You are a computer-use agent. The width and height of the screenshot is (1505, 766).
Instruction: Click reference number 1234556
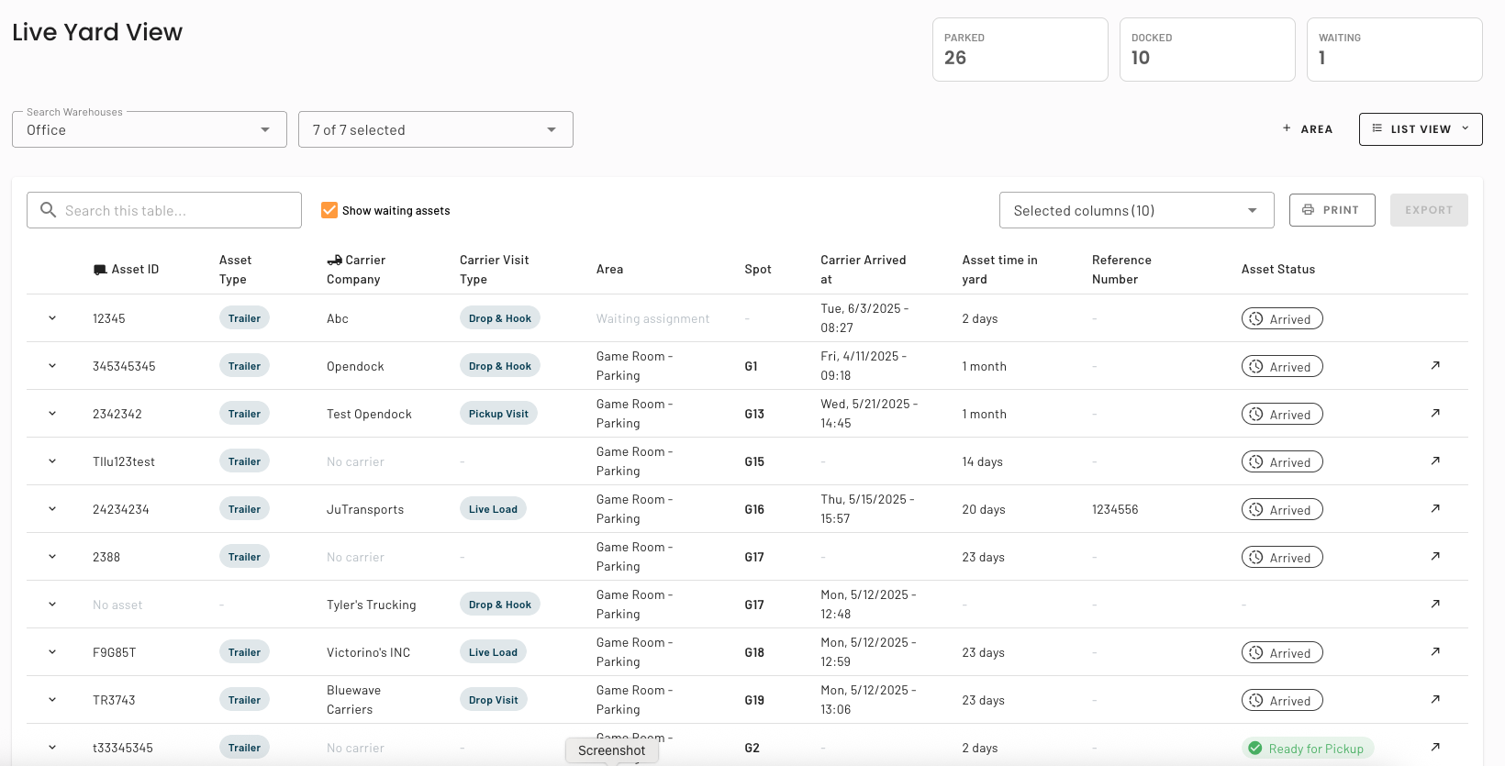1115,509
